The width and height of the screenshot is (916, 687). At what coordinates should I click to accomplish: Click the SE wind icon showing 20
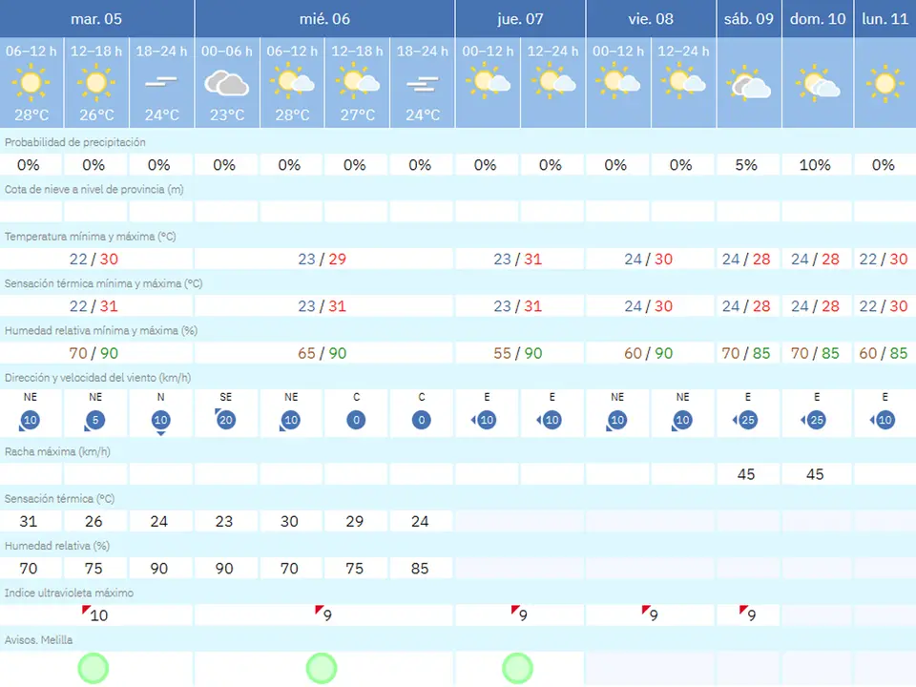click(225, 420)
